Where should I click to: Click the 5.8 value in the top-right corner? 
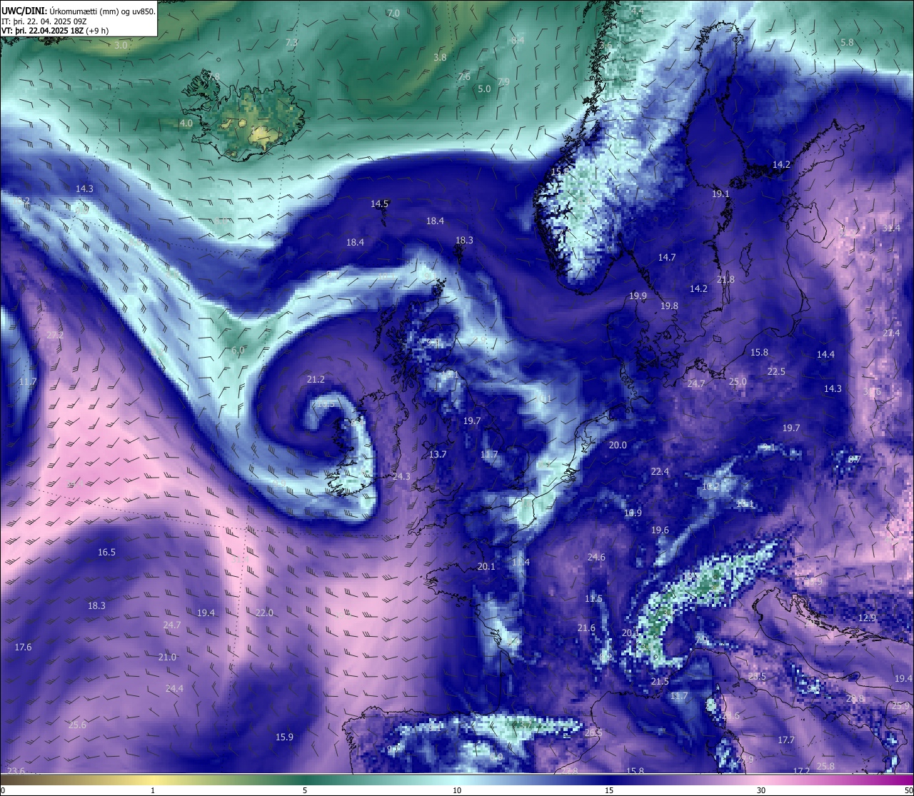click(847, 43)
